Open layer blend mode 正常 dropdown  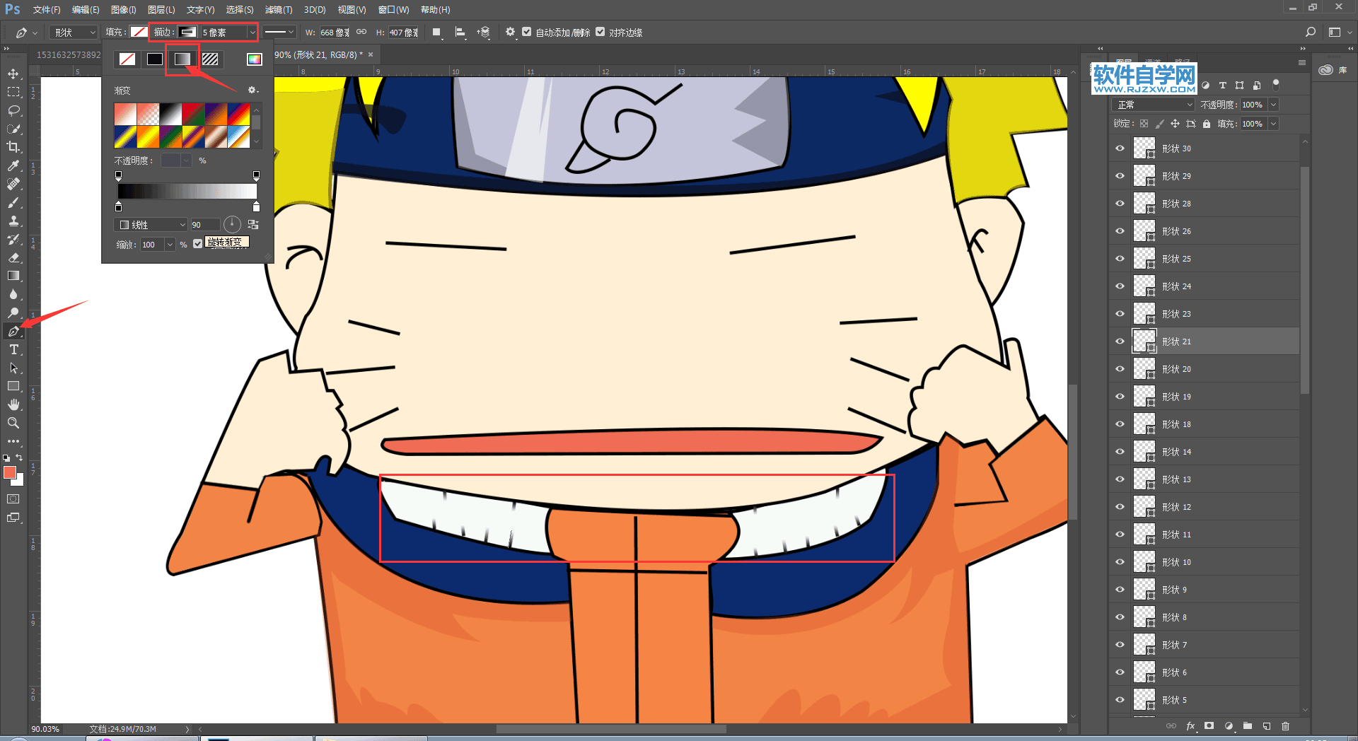tap(1154, 105)
